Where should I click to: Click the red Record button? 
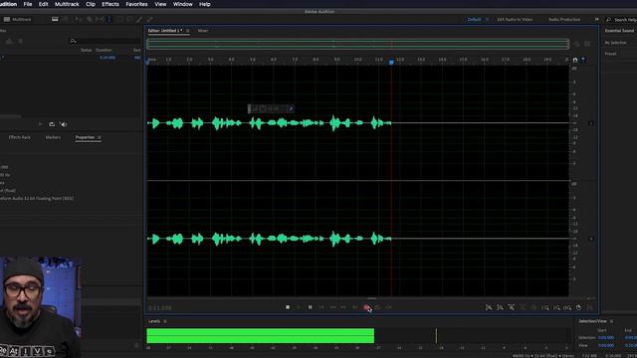coord(366,307)
